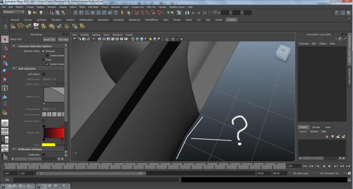Click the yellow Color swatch
Screen dimensions: 353x189
pyautogui.click(x=49, y=145)
